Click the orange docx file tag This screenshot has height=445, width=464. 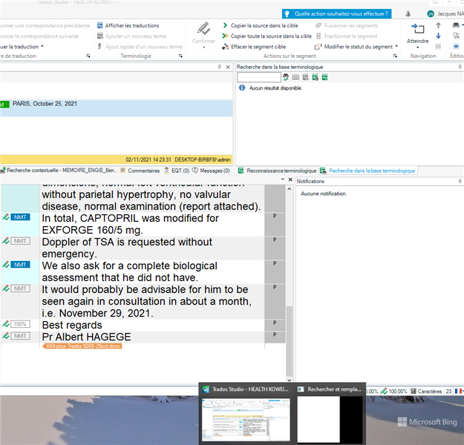point(82,346)
